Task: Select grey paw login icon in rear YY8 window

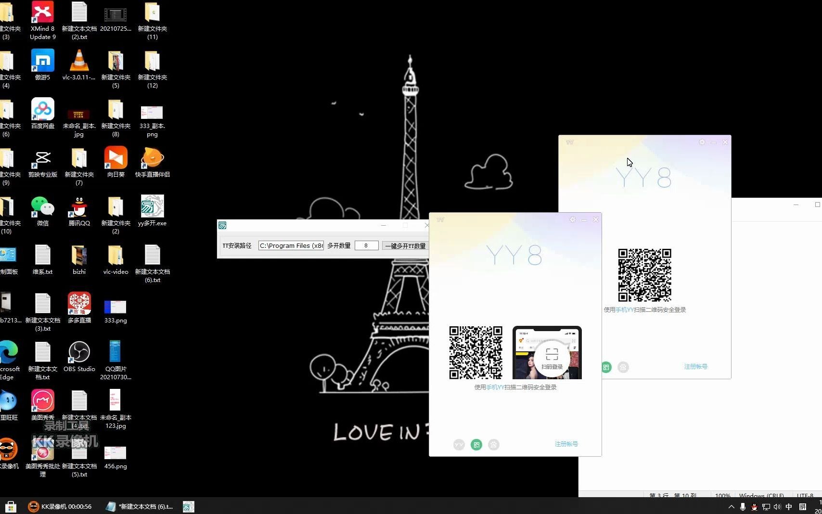Action: click(x=623, y=367)
